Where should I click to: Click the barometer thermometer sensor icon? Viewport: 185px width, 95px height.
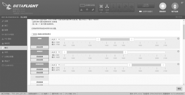click(x=119, y=6)
